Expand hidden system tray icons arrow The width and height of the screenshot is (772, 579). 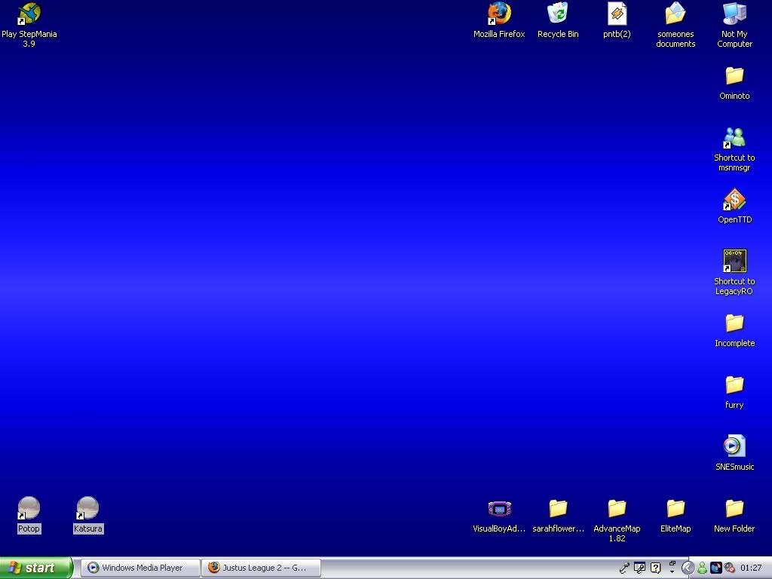pos(688,568)
